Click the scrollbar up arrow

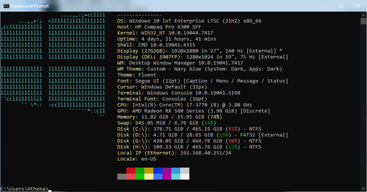(363, 15)
